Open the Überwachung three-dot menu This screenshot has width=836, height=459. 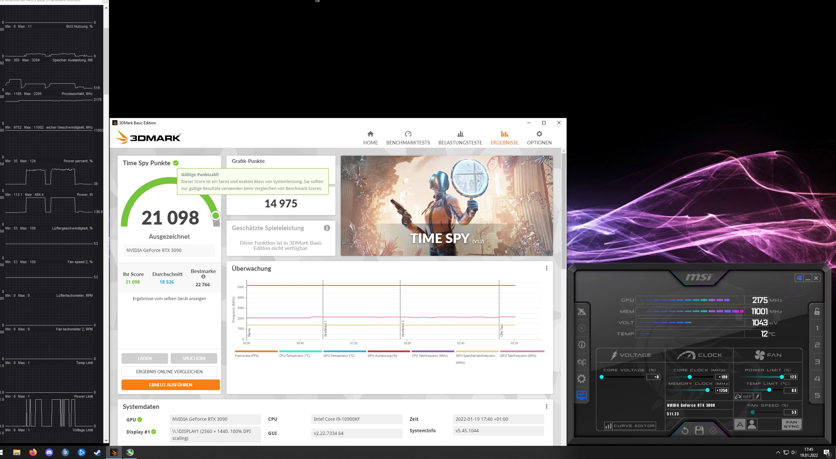pos(546,268)
